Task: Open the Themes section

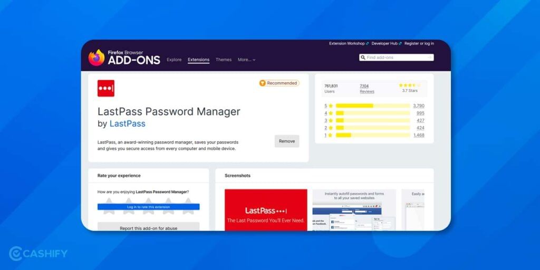Action: 224,60
